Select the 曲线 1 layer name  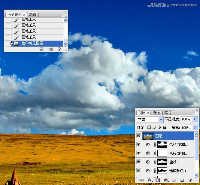tap(174, 162)
